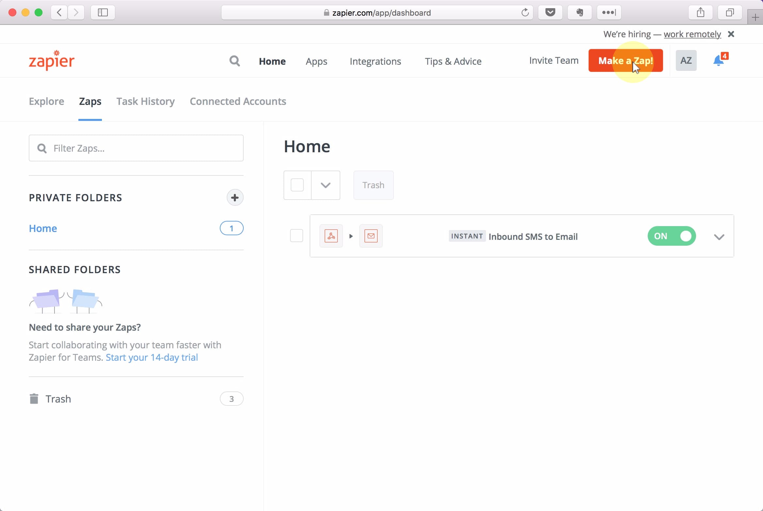Open the Integrations nav item
Image resolution: width=763 pixels, height=511 pixels.
pyautogui.click(x=375, y=61)
